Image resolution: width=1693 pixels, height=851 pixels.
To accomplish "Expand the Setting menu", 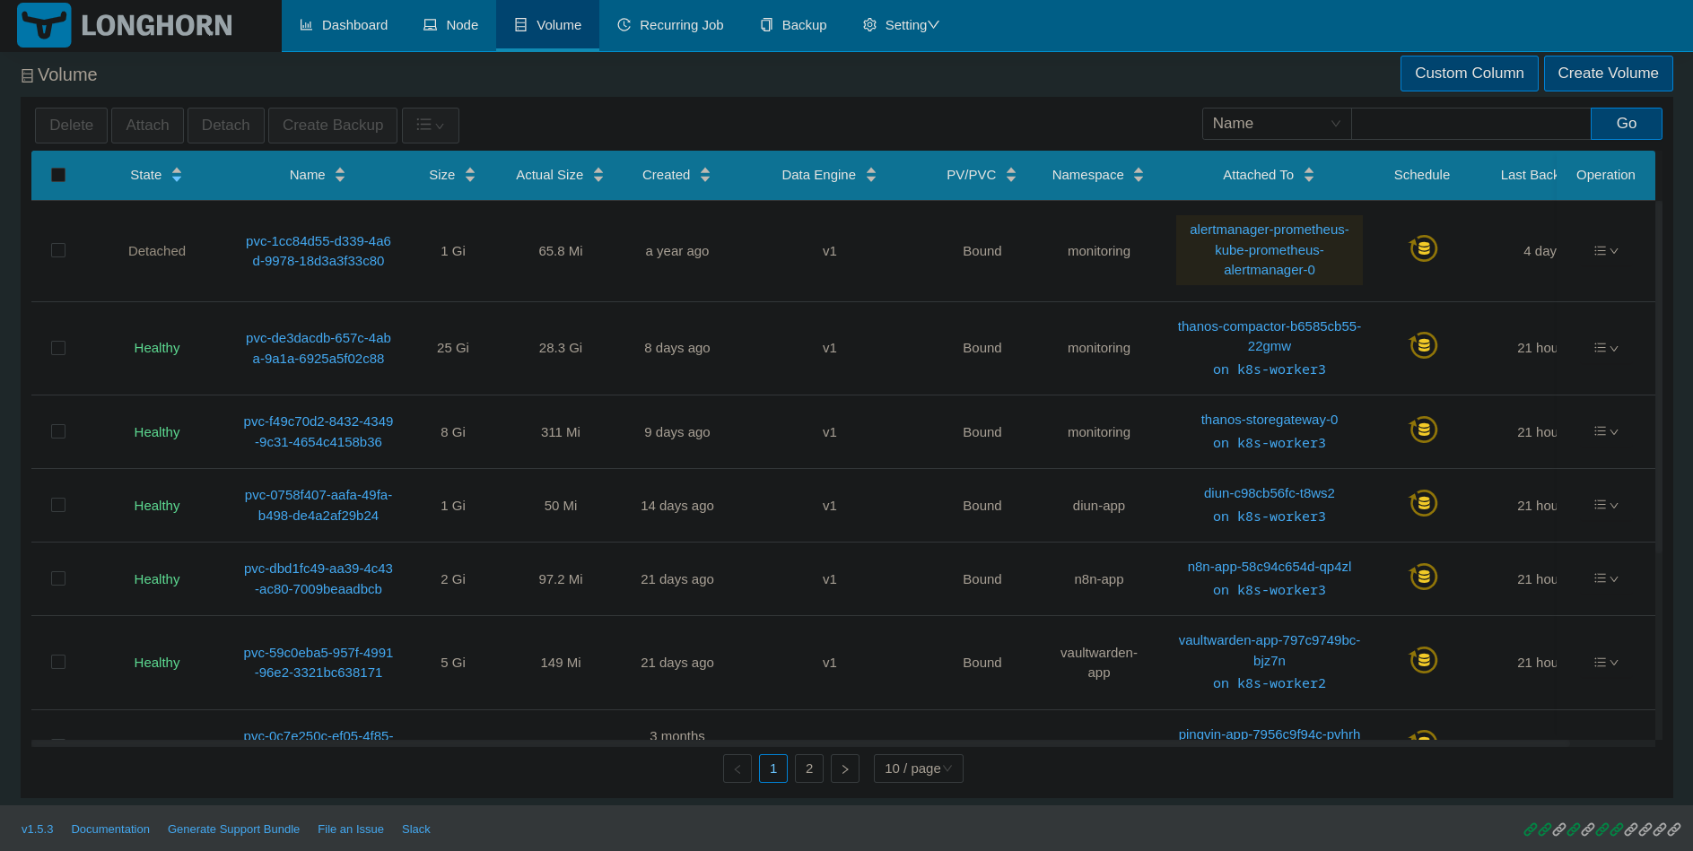I will pyautogui.click(x=901, y=25).
